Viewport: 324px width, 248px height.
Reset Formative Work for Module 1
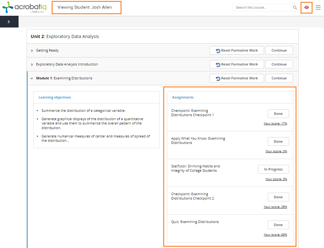237,78
